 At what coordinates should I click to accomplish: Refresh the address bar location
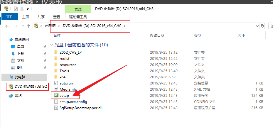tap(262, 26)
